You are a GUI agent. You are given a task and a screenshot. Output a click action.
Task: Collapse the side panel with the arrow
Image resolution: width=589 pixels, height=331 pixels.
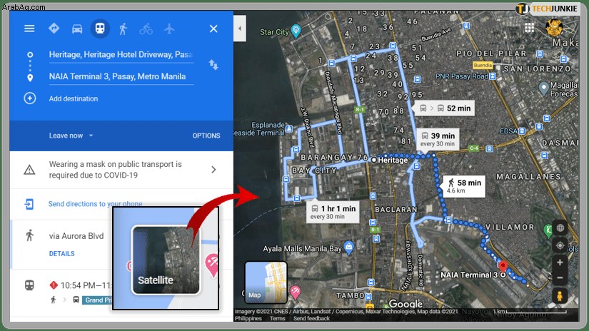click(240, 28)
